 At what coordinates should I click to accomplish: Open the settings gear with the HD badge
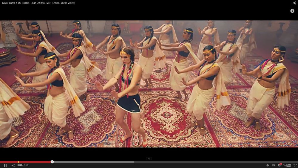(280, 165)
